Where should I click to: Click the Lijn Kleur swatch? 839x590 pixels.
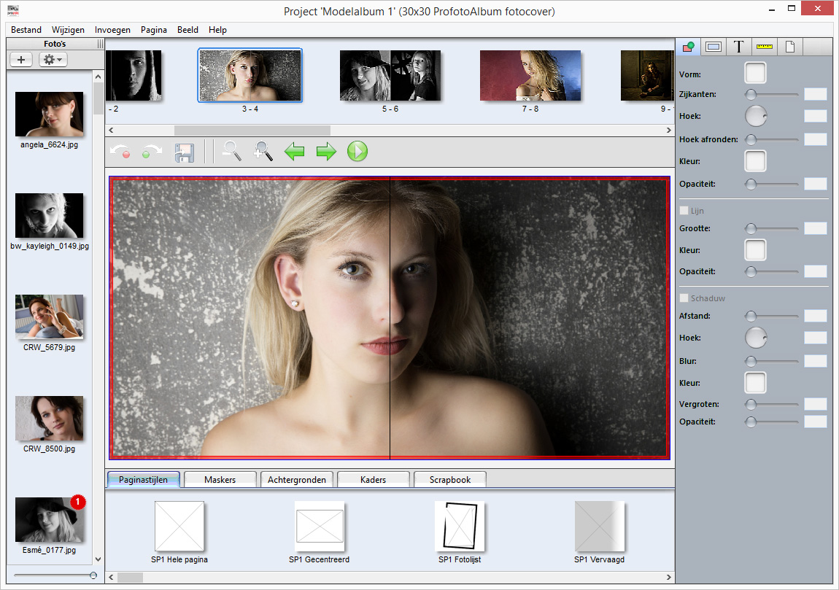[x=755, y=250]
